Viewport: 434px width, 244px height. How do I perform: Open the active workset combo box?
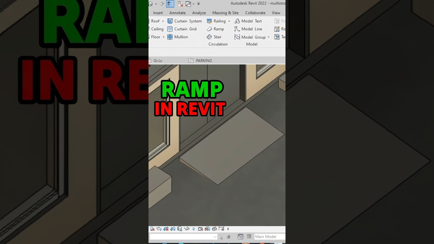(183, 237)
